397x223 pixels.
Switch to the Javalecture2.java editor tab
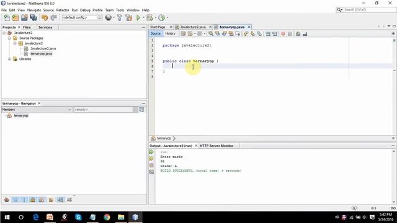click(193, 27)
